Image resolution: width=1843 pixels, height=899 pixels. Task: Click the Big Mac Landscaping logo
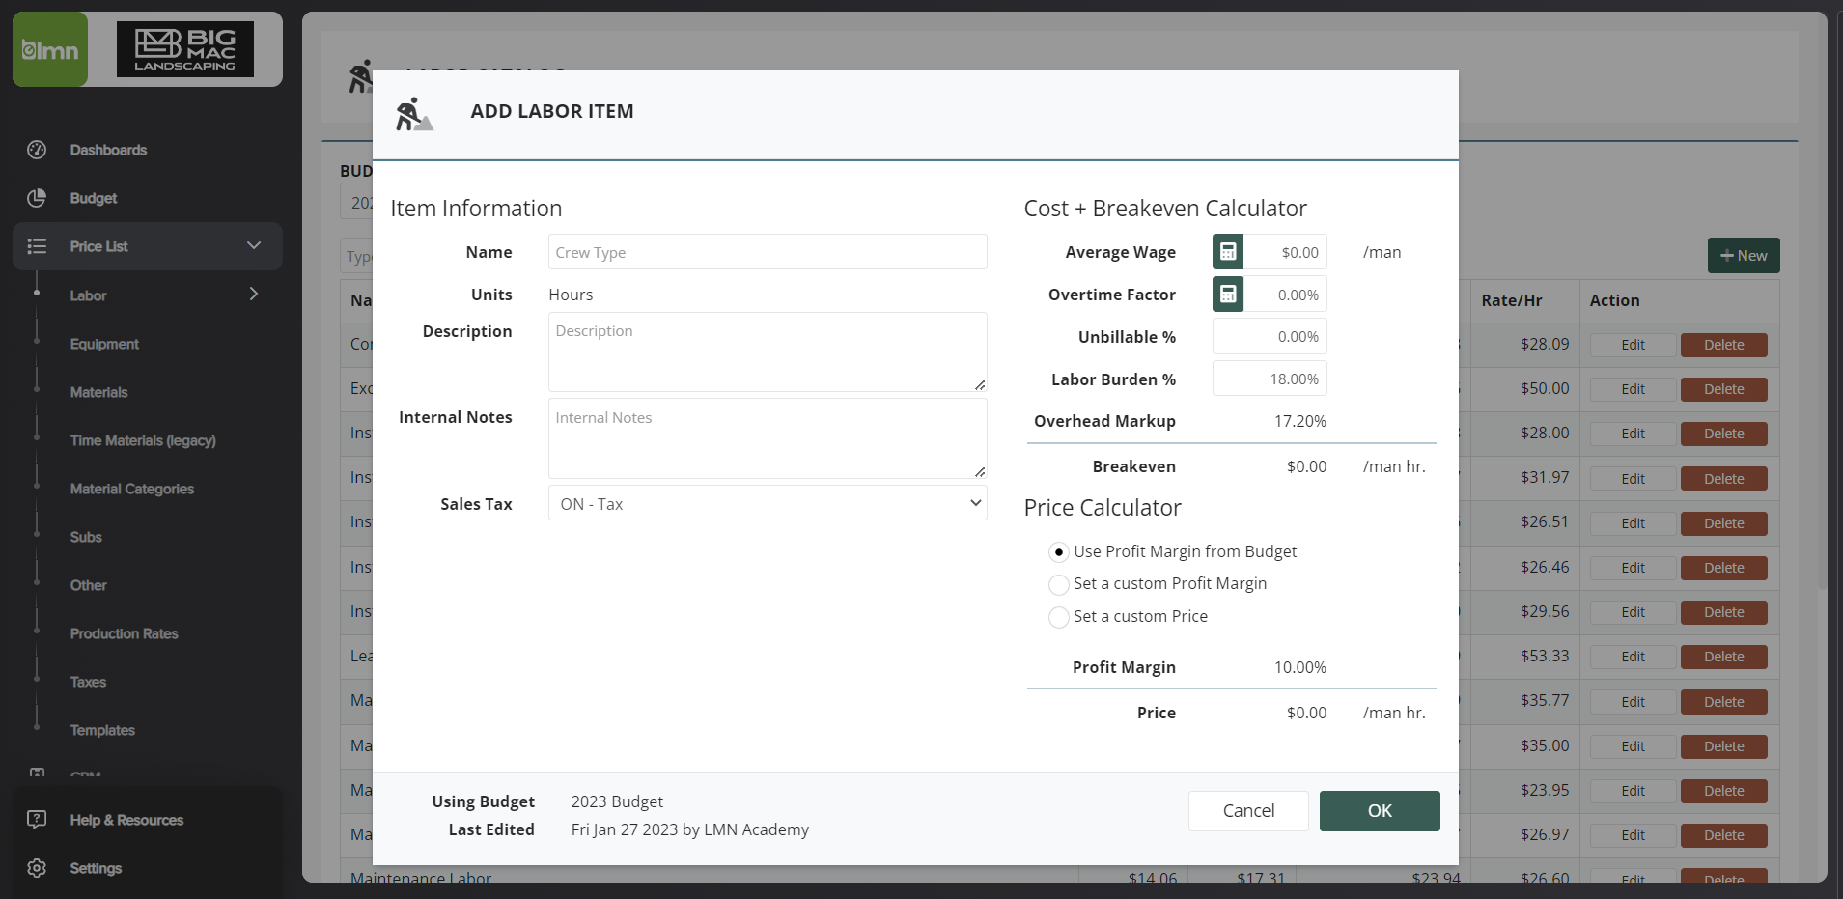(x=184, y=49)
